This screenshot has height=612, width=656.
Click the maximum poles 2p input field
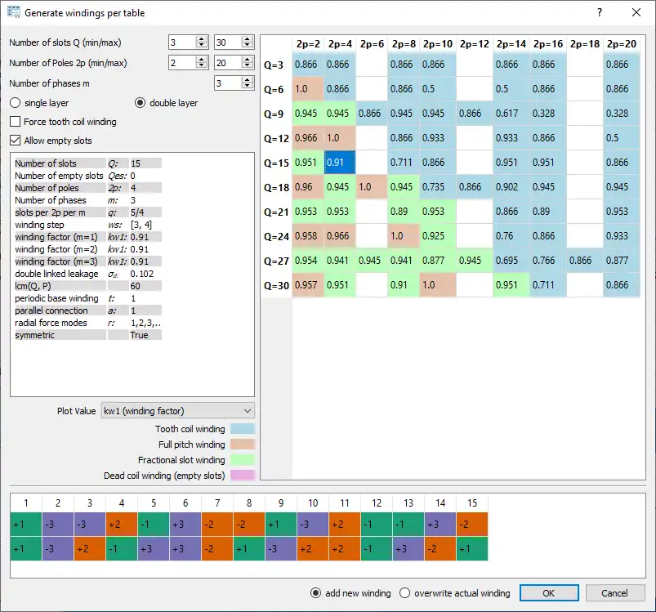point(228,63)
